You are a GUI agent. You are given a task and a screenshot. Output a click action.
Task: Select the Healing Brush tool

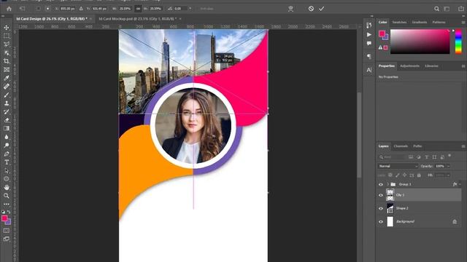7,87
